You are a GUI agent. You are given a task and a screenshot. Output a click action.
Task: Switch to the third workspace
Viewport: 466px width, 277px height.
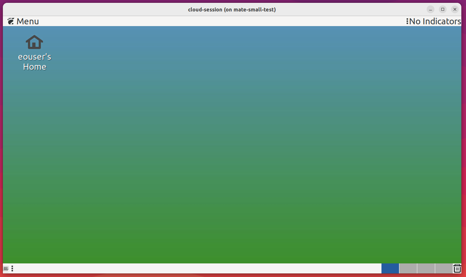(426, 268)
